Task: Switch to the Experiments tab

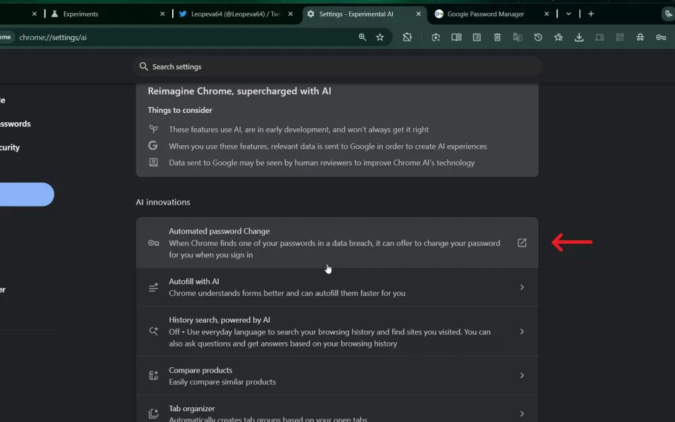Action: (x=107, y=14)
